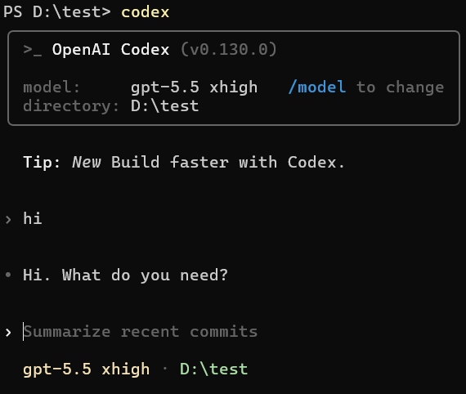The height and width of the screenshot is (394, 466).
Task: Click the reply "Hi. What do you need?"
Action: (125, 275)
